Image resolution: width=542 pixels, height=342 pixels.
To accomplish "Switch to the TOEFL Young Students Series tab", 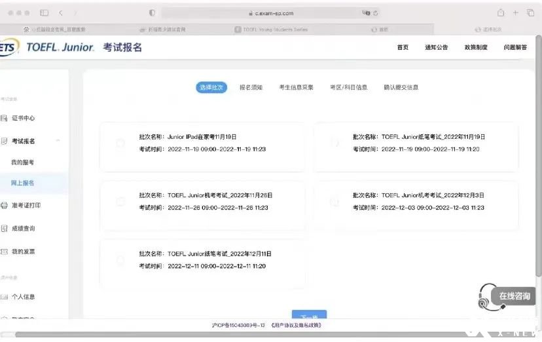I will [272, 29].
